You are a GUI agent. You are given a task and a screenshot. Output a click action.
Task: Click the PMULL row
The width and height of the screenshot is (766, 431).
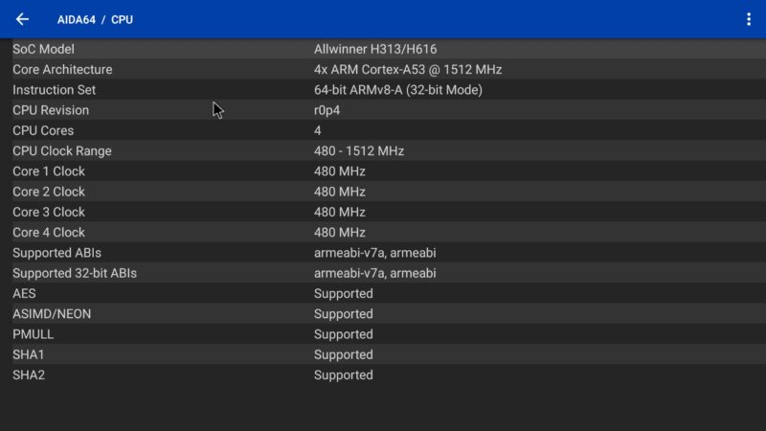point(383,334)
